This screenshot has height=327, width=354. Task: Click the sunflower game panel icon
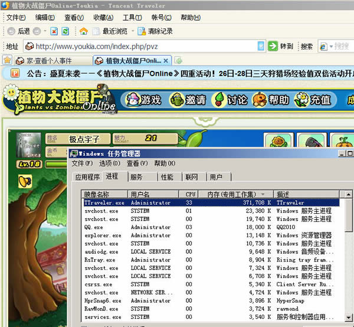pyautogui.click(x=278, y=140)
